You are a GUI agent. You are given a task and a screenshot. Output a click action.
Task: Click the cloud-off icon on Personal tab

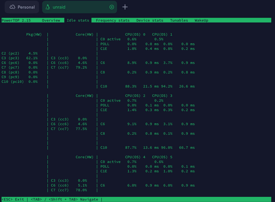tap(12, 7)
